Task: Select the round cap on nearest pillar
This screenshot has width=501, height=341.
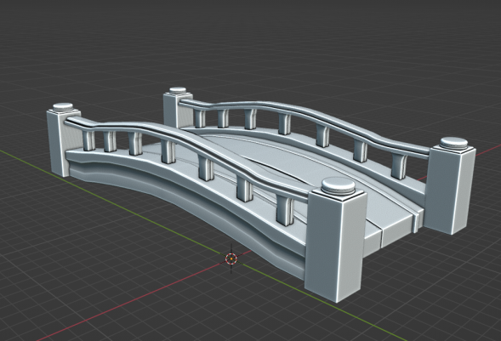Action: 338,186
